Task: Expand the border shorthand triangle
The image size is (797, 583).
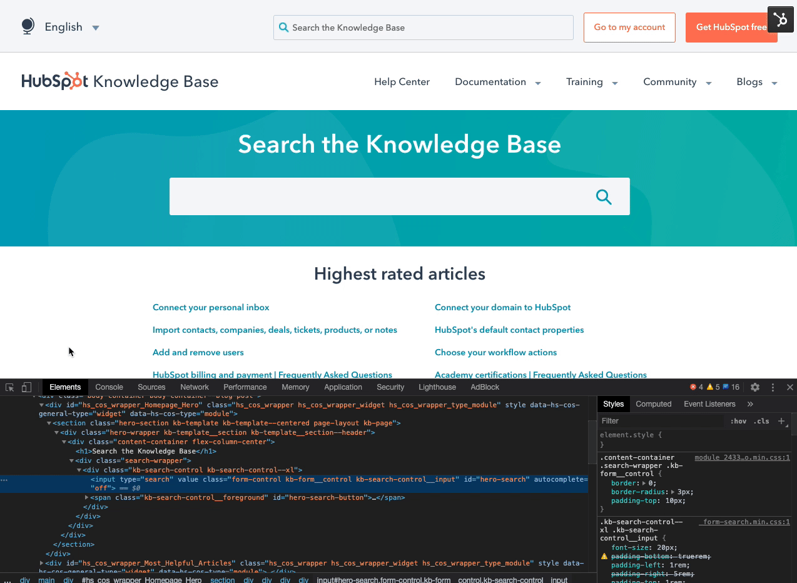Action: (x=644, y=483)
